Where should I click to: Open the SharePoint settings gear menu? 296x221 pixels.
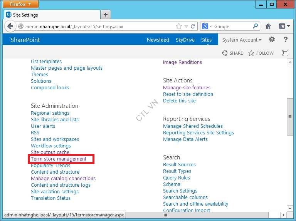[x=272, y=40]
